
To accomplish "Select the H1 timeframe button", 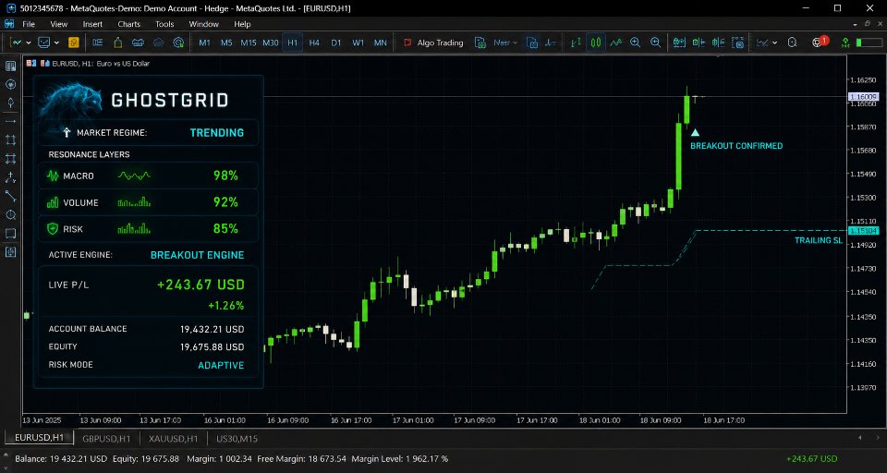I will (x=293, y=42).
